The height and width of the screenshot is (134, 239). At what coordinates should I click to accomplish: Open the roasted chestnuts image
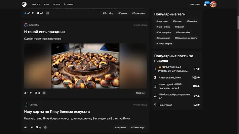point(85,66)
